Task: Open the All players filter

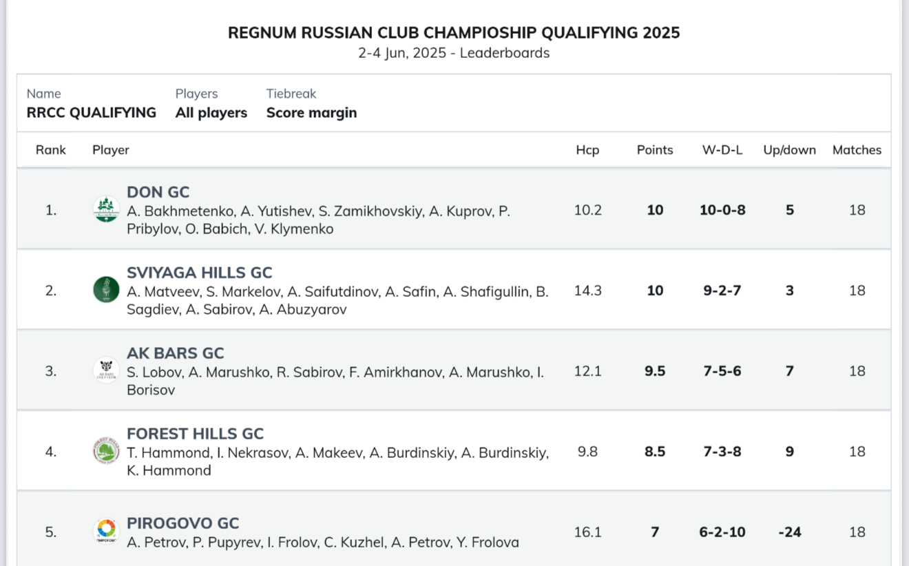Action: [211, 113]
